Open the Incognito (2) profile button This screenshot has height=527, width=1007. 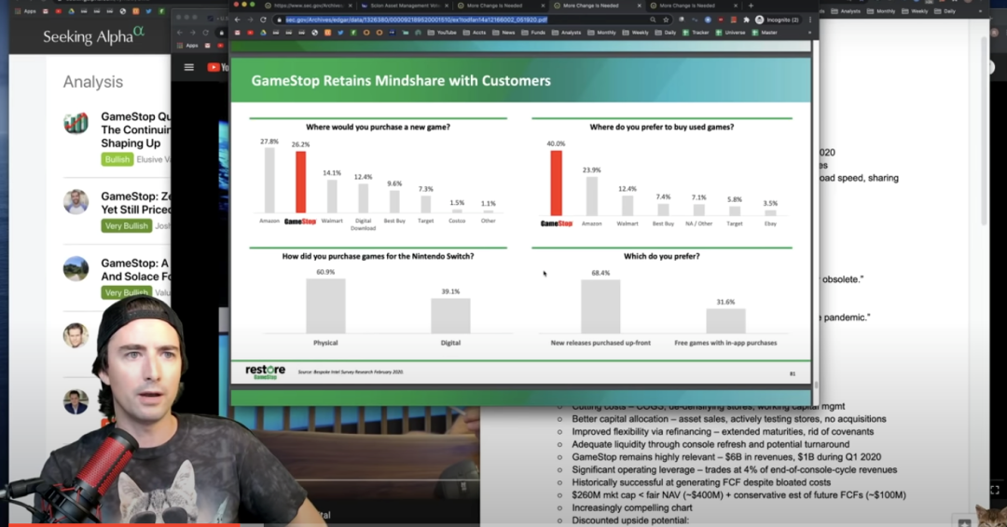click(778, 20)
